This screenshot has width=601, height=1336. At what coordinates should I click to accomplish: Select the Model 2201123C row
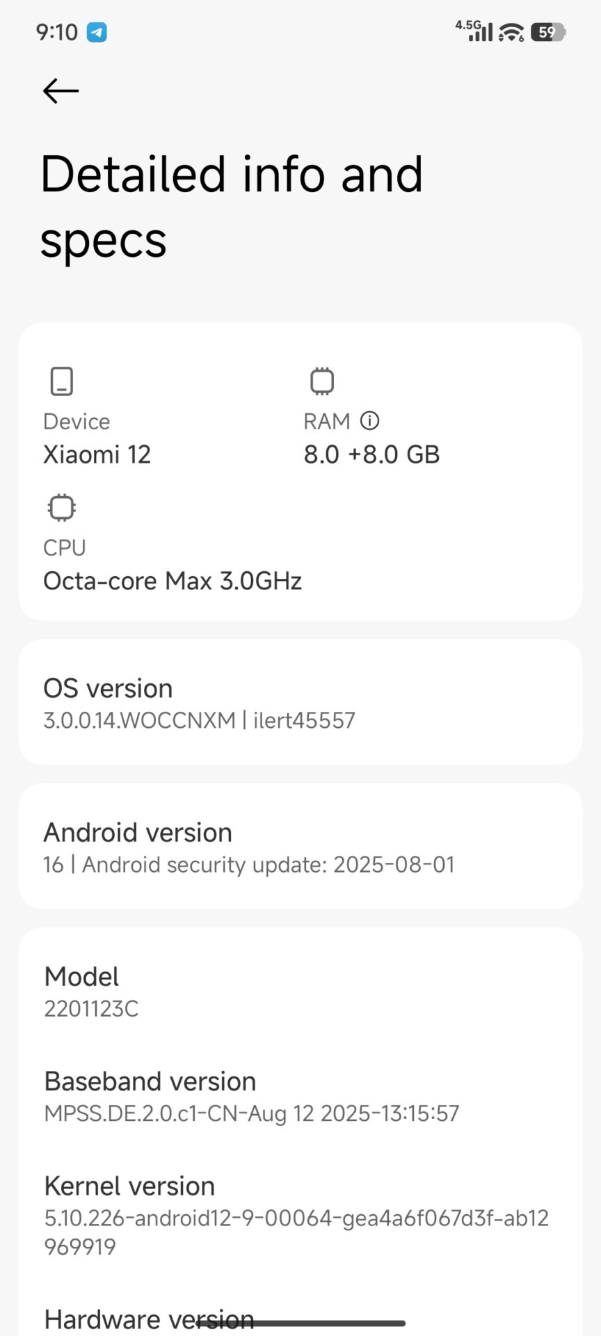pos(300,991)
